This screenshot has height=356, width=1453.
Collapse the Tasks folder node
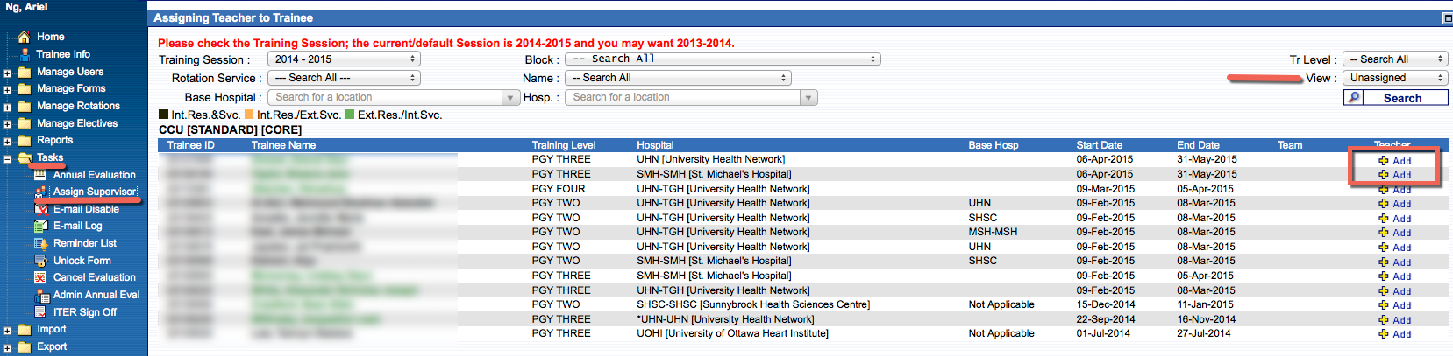pos(7,158)
